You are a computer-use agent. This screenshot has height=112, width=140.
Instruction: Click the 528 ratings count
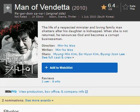(x=110, y=9)
